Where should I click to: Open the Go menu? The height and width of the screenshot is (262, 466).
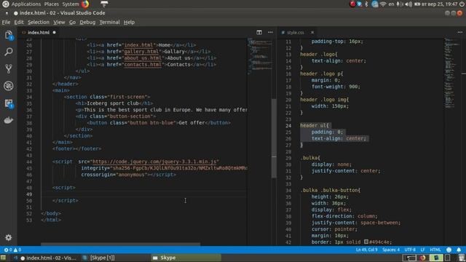tap(72, 23)
